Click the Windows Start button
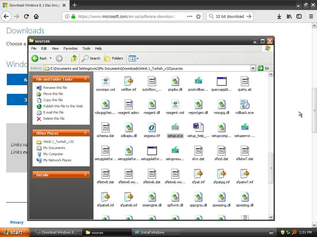The image size is (317, 237). coord(15,232)
